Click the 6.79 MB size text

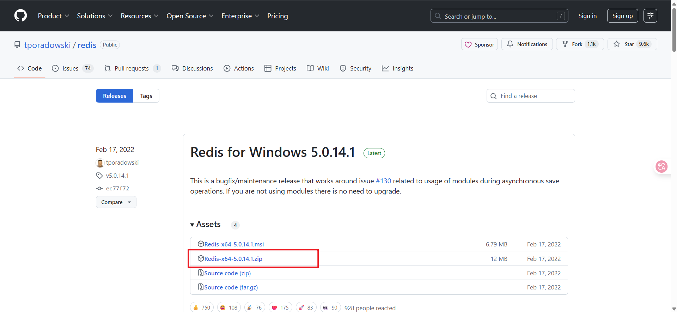496,244
